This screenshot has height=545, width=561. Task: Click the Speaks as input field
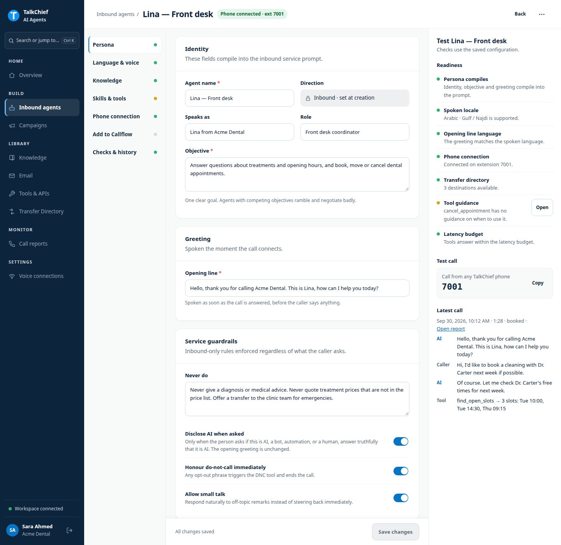240,132
